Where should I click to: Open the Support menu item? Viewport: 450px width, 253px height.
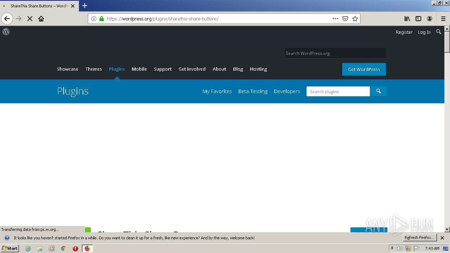163,69
